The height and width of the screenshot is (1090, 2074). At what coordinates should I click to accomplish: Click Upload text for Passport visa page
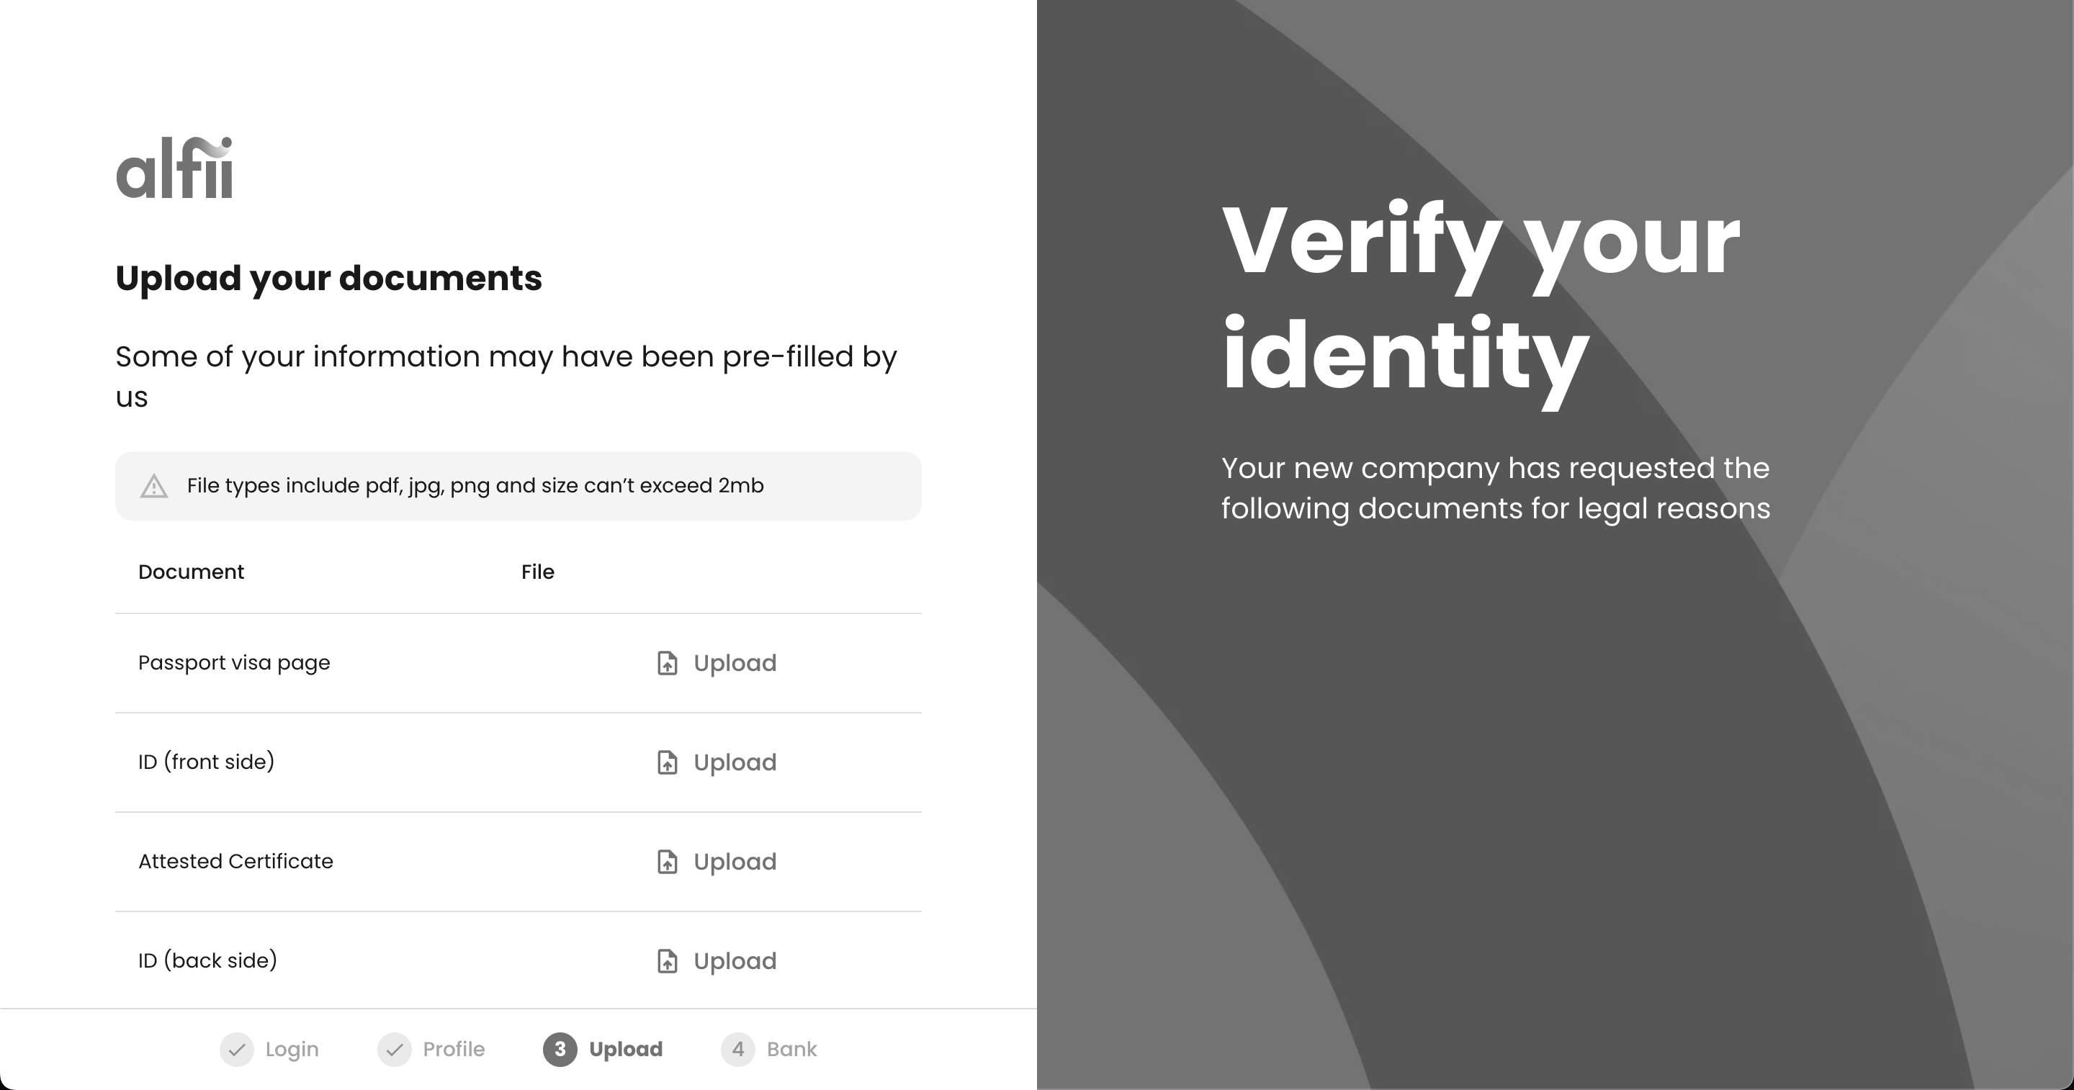point(735,663)
